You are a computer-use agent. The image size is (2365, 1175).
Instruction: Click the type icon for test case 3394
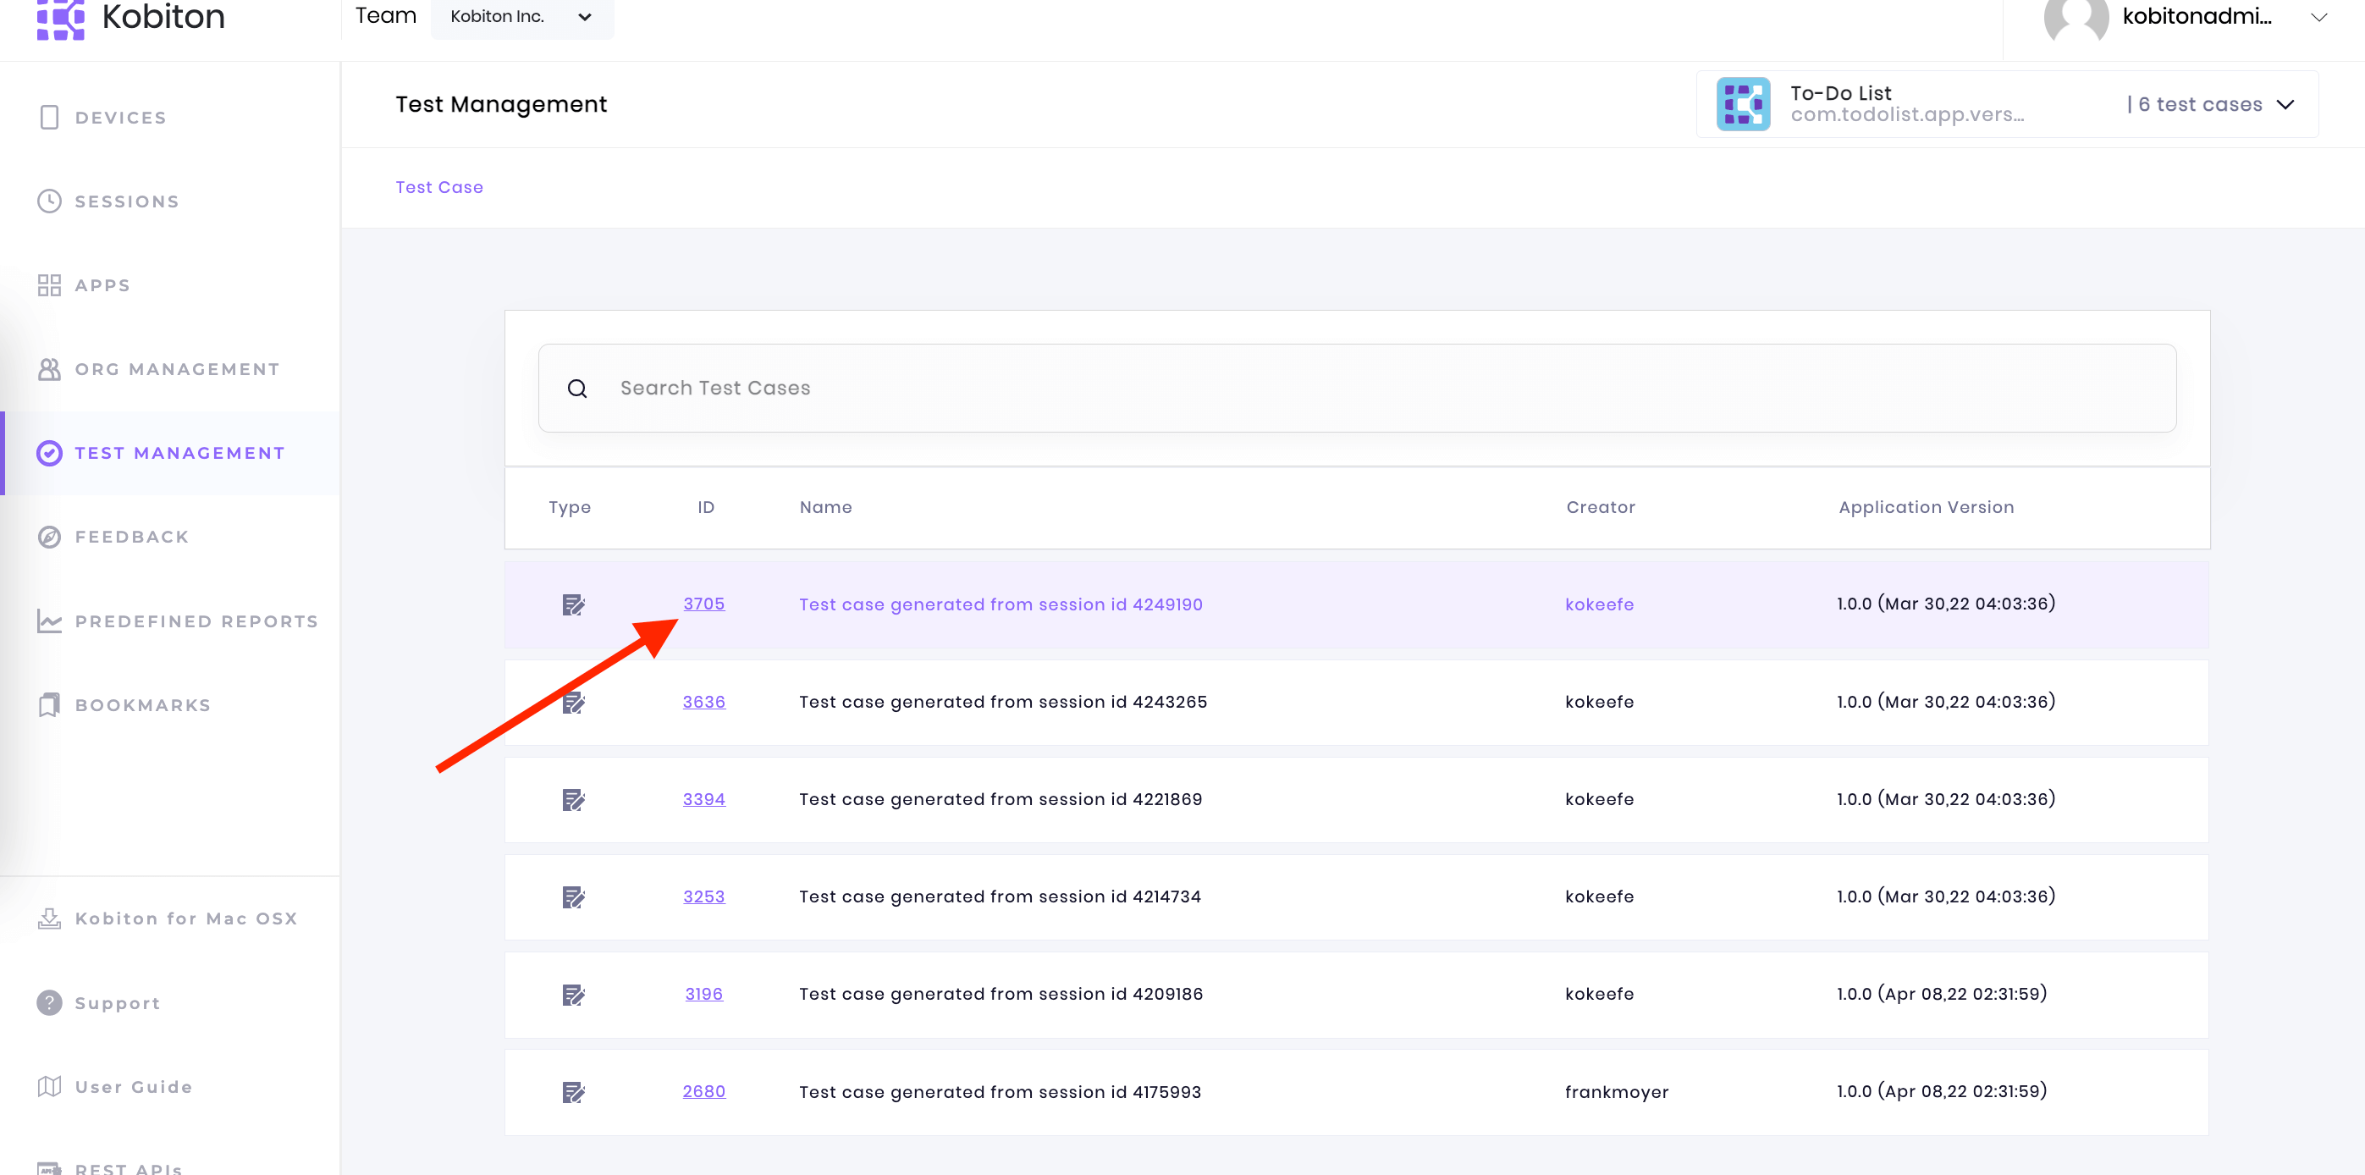(574, 801)
